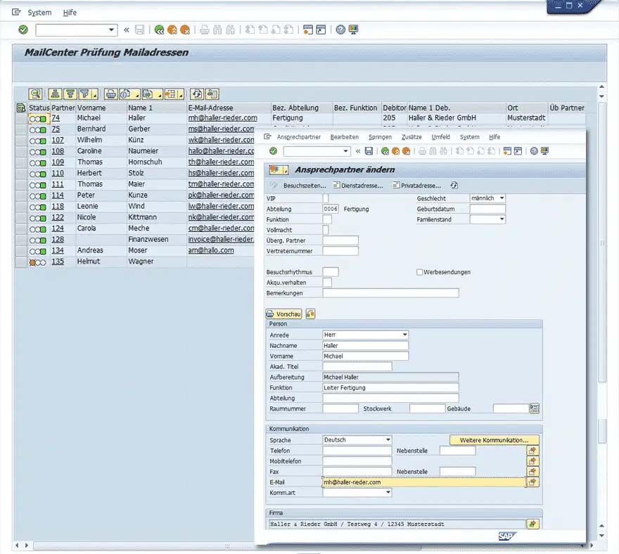This screenshot has width=619, height=554.
Task: Open the Geschlecht dropdown
Action: [502, 198]
